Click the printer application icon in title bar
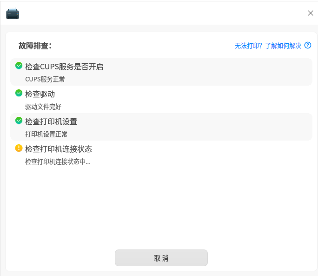 [13, 13]
